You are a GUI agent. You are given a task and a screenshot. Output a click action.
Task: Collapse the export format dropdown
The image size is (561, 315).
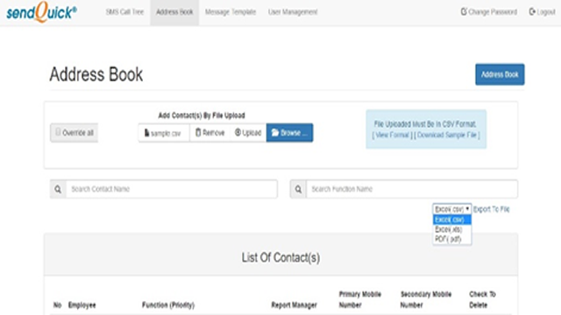452,209
